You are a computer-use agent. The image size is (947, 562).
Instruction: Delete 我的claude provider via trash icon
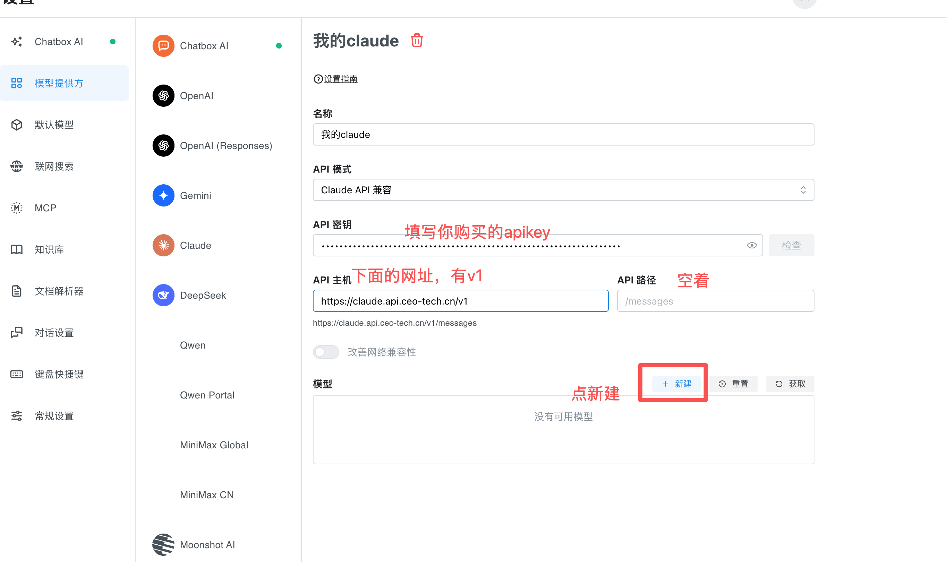(x=417, y=41)
